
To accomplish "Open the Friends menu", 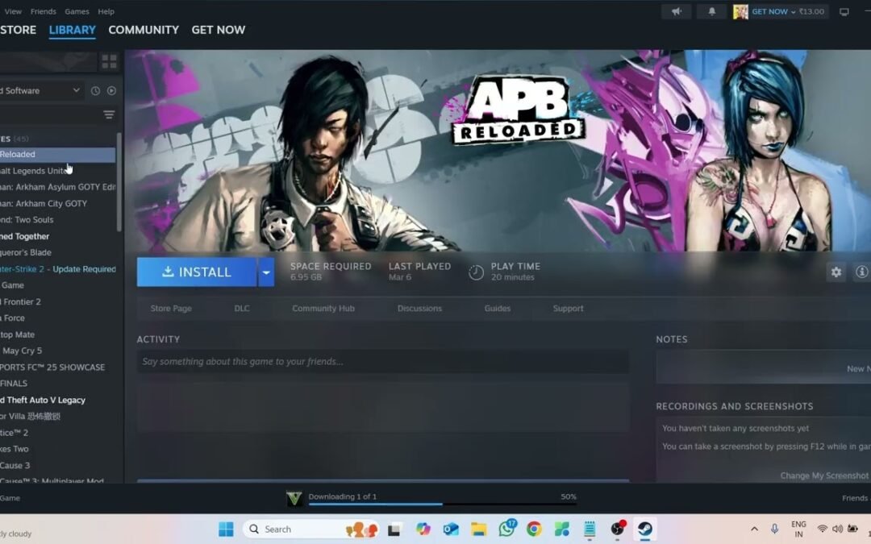I will pos(44,11).
